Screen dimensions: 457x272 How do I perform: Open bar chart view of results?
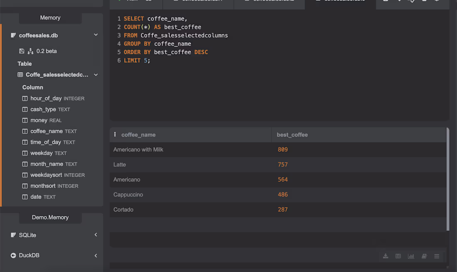pyautogui.click(x=411, y=256)
